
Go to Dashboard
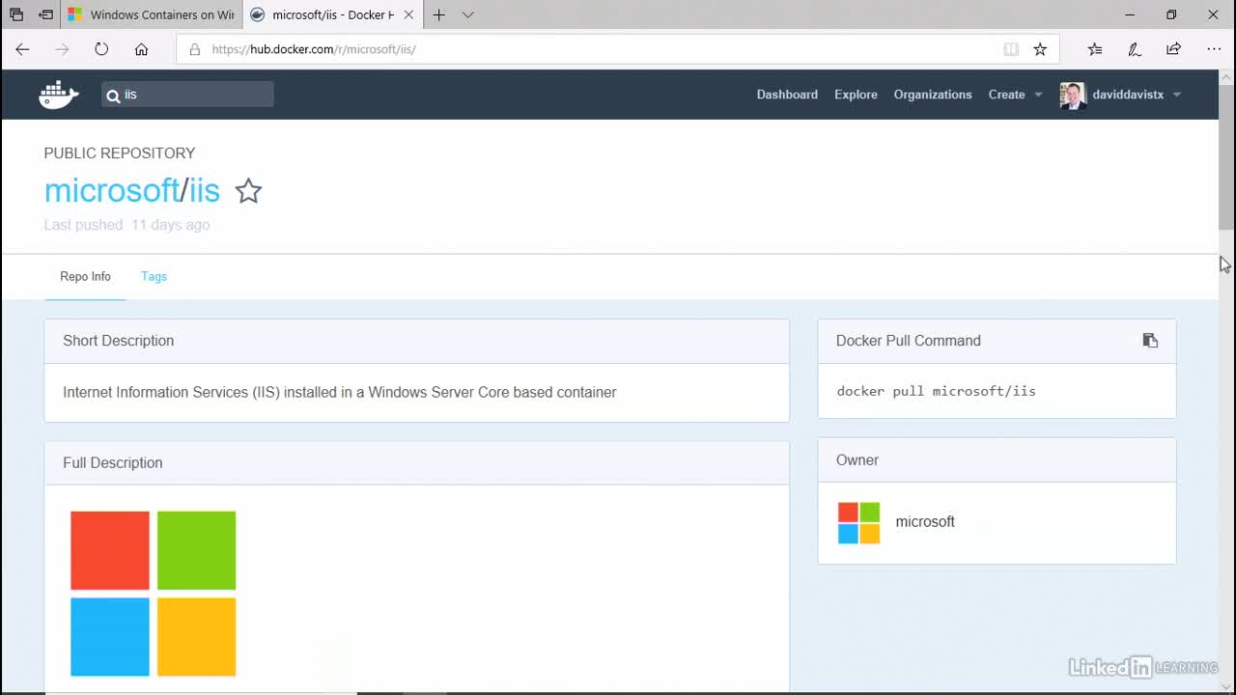(x=787, y=95)
